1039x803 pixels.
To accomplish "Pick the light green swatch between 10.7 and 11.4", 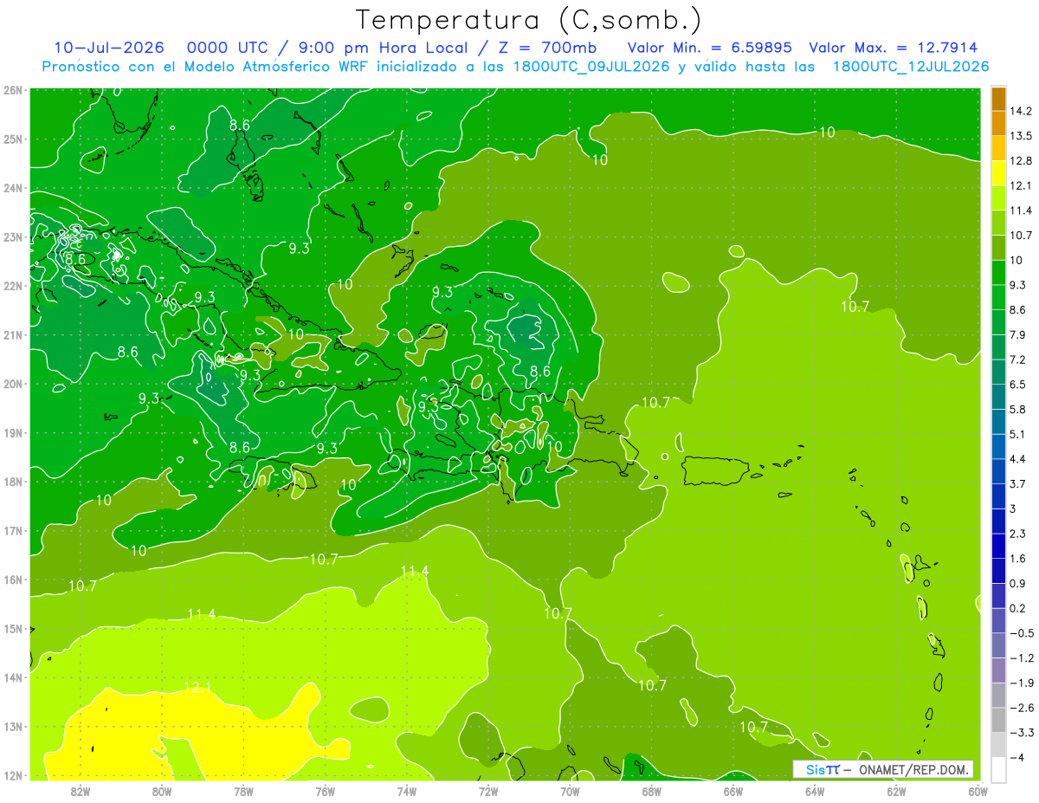I will pyautogui.click(x=998, y=223).
